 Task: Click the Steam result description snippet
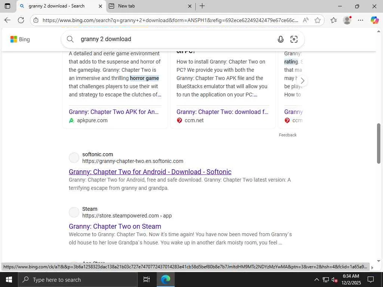pos(180,238)
